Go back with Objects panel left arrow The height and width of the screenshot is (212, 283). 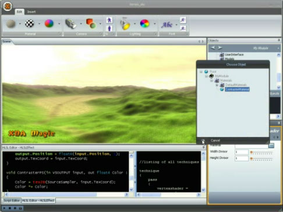pos(213,48)
